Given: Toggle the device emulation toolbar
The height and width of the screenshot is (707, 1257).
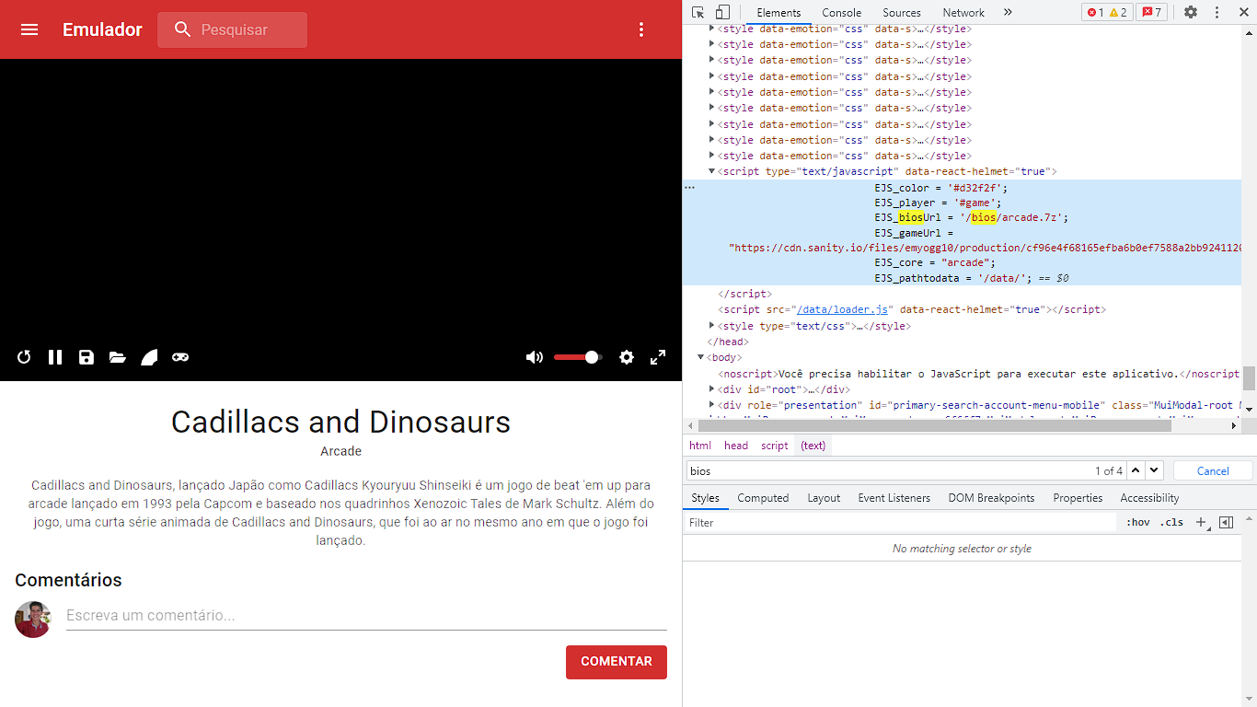Looking at the screenshot, I should (x=721, y=12).
